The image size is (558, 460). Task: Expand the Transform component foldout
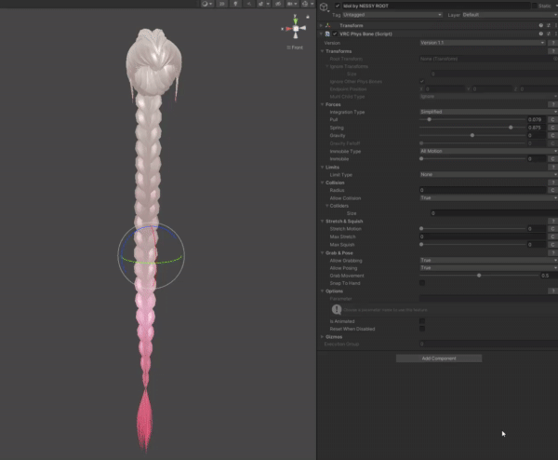[x=321, y=25]
